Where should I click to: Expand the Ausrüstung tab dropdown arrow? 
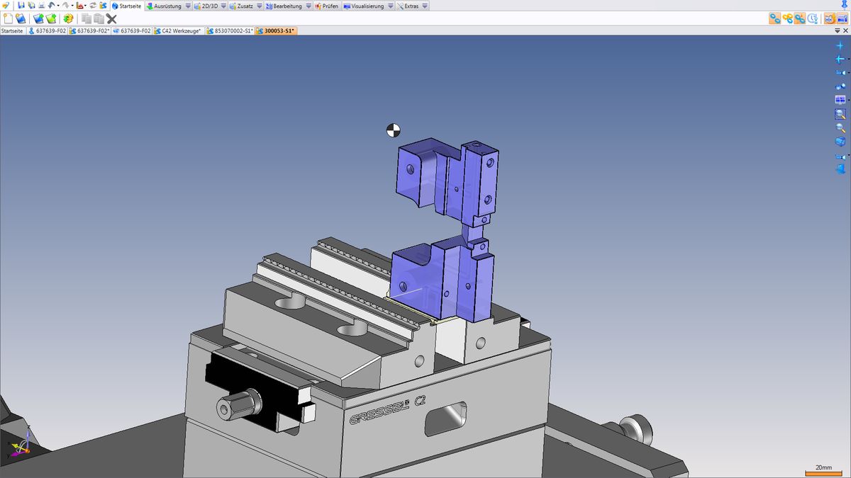[188, 6]
